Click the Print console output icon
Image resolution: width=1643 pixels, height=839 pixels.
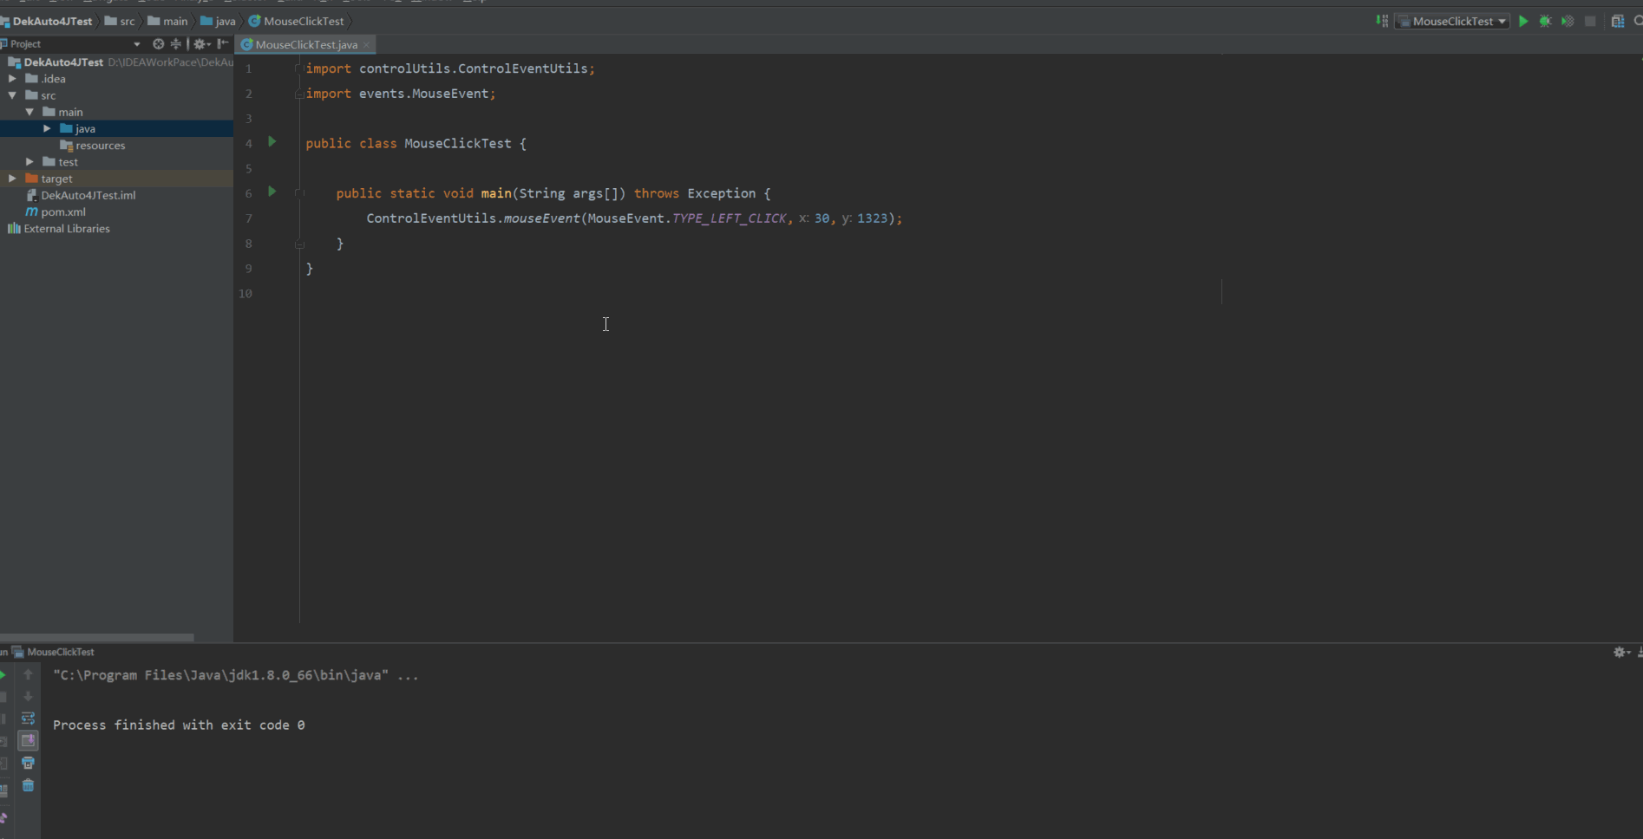point(28,763)
